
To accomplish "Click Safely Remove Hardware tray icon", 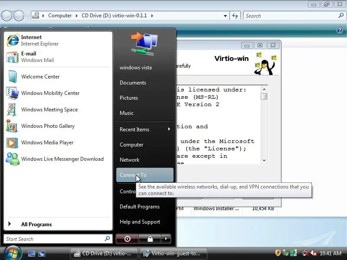I will (x=286, y=253).
